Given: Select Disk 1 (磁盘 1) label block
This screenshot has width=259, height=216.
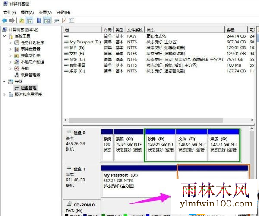Looking at the screenshot, I should pyautogui.click(x=82, y=181).
